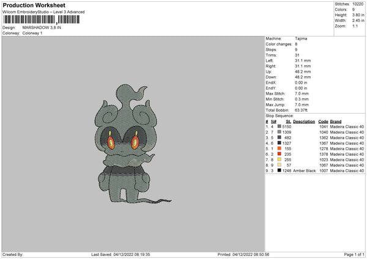367x259 pixels.
Task: Click the Width value 2.45 in
Action: [358, 21]
